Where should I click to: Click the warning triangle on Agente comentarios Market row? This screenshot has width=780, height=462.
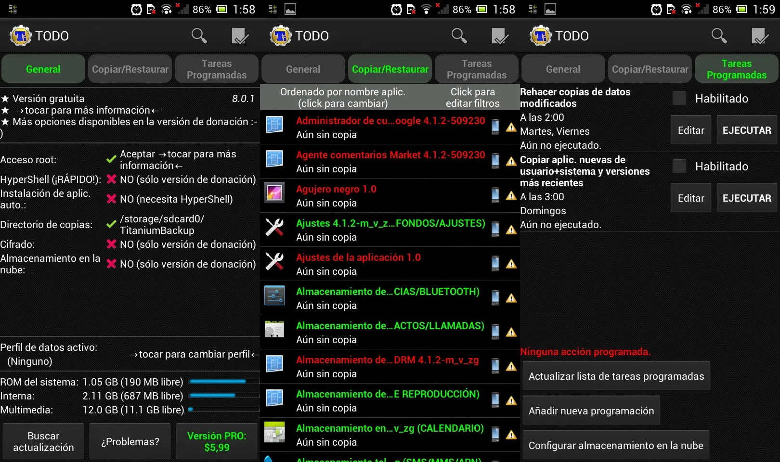click(511, 161)
